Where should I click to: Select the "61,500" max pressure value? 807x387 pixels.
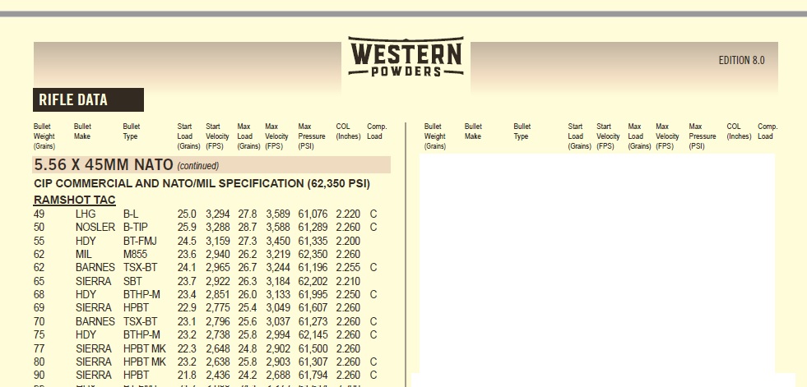pos(313,349)
